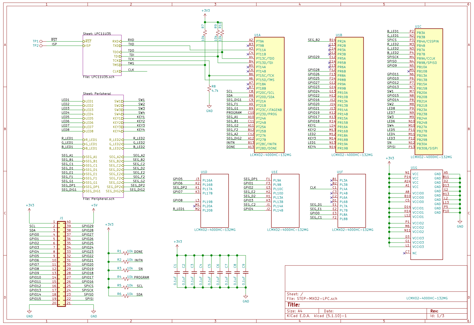Select the LPC11U35 hierarchical sheet box
This screenshot has height=325, width=474.
click(102, 55)
